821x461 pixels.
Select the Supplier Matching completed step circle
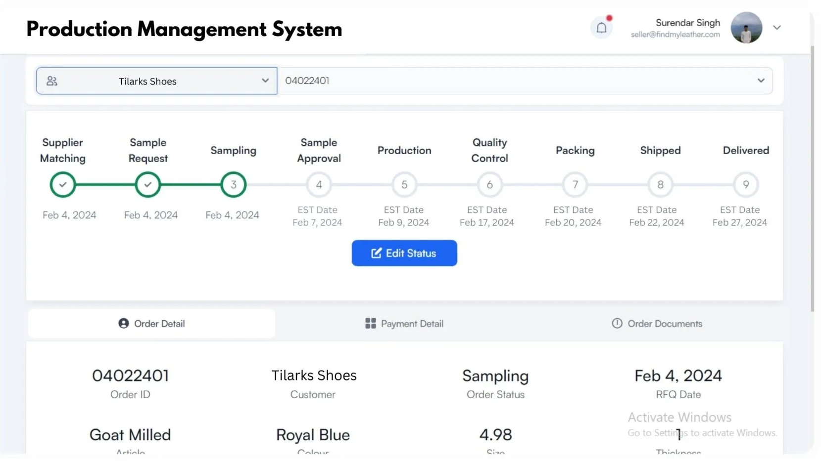[x=63, y=184]
